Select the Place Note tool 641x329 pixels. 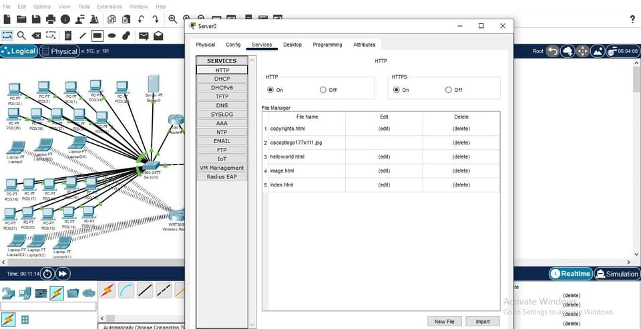click(x=68, y=35)
